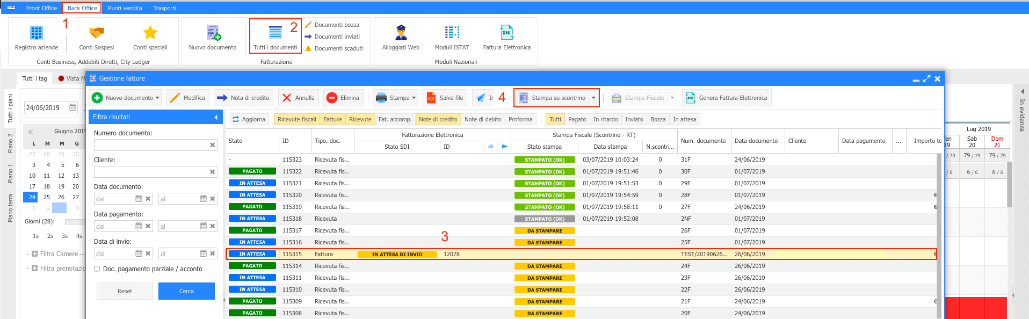Expand the In evidenza side panel
1029x319 pixels.
(1022, 91)
